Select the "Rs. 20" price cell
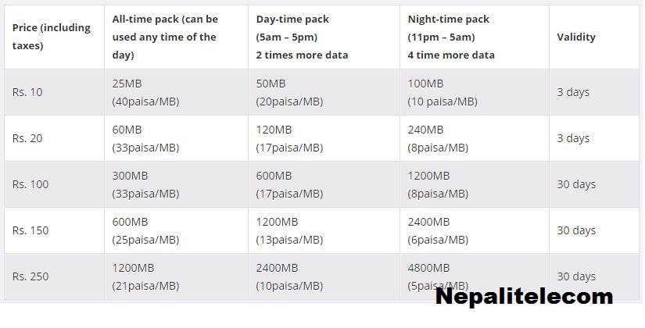This screenshot has height=328, width=645. click(54, 138)
